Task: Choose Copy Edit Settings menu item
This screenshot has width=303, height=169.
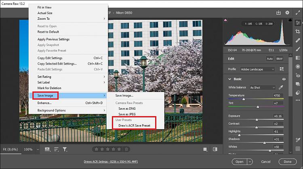Action: pyautogui.click(x=68, y=58)
